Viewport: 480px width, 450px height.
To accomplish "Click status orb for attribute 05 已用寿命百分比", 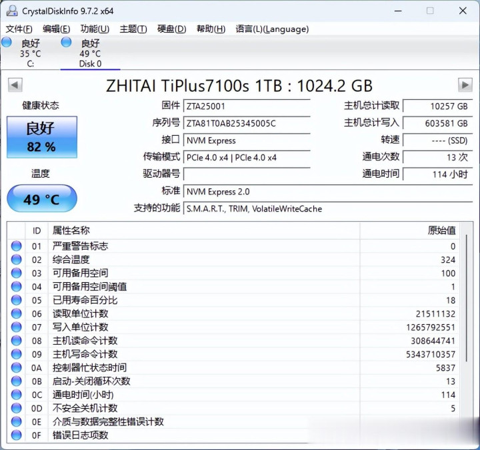I will coord(17,300).
